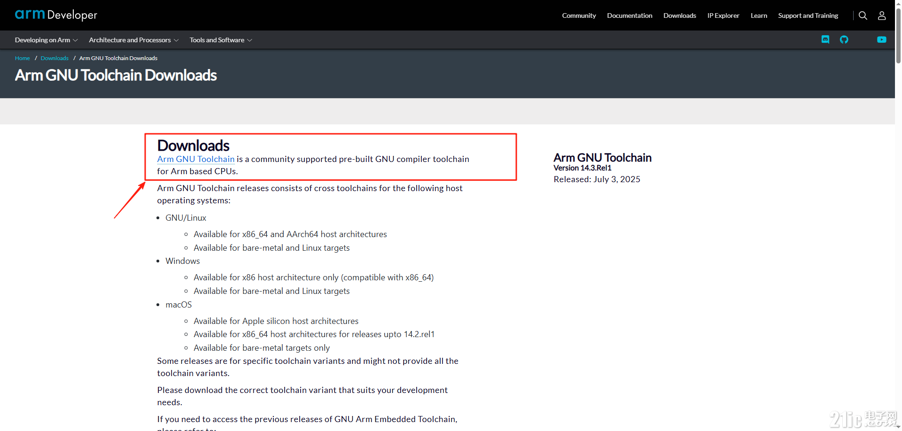
Task: Click the 'GNU/Linux' list item
Action: click(x=186, y=218)
